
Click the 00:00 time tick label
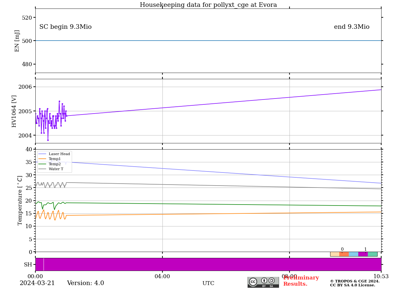pyautogui.click(x=35, y=277)
